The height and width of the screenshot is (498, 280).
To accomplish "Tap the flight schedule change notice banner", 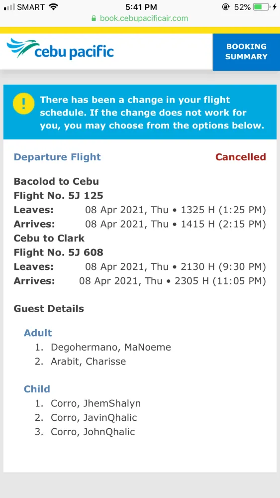I will click(140, 112).
